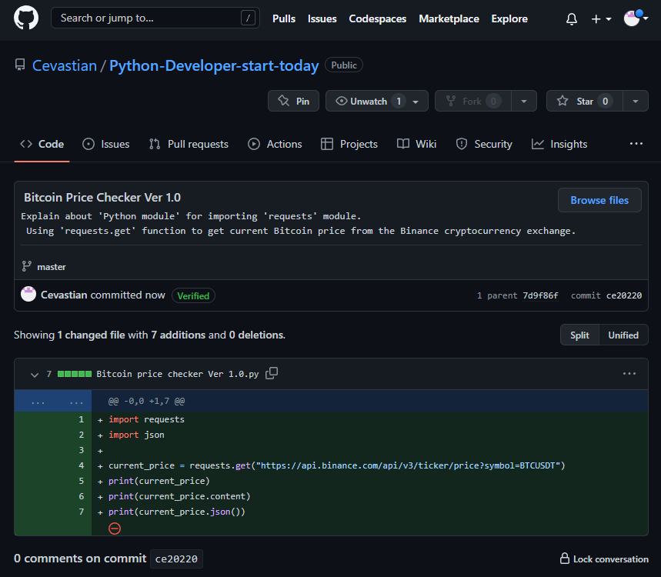Click line number 1 in the diff
This screenshot has height=577, width=661.
[81, 419]
